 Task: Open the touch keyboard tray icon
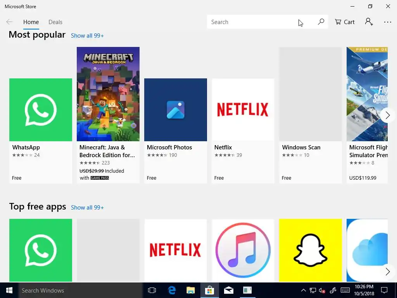[x=345, y=290]
